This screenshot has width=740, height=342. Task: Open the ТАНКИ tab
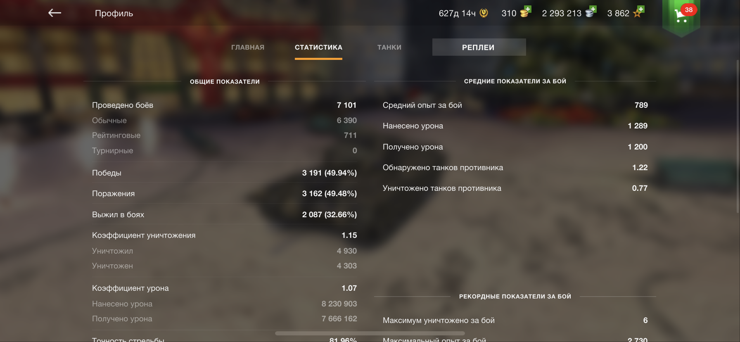(x=389, y=47)
